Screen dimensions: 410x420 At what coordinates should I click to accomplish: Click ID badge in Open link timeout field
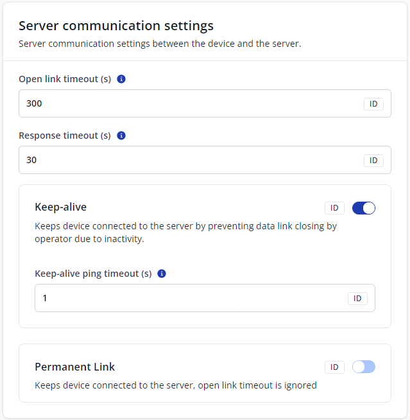[x=373, y=103]
